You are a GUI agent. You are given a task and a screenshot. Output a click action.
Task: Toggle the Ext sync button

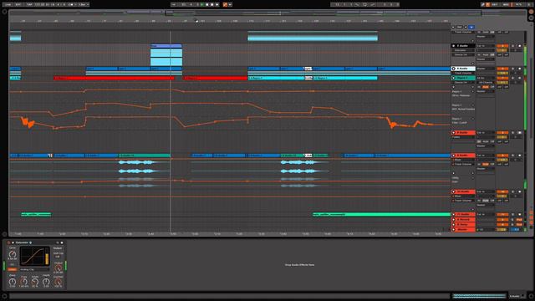coord(18,4)
